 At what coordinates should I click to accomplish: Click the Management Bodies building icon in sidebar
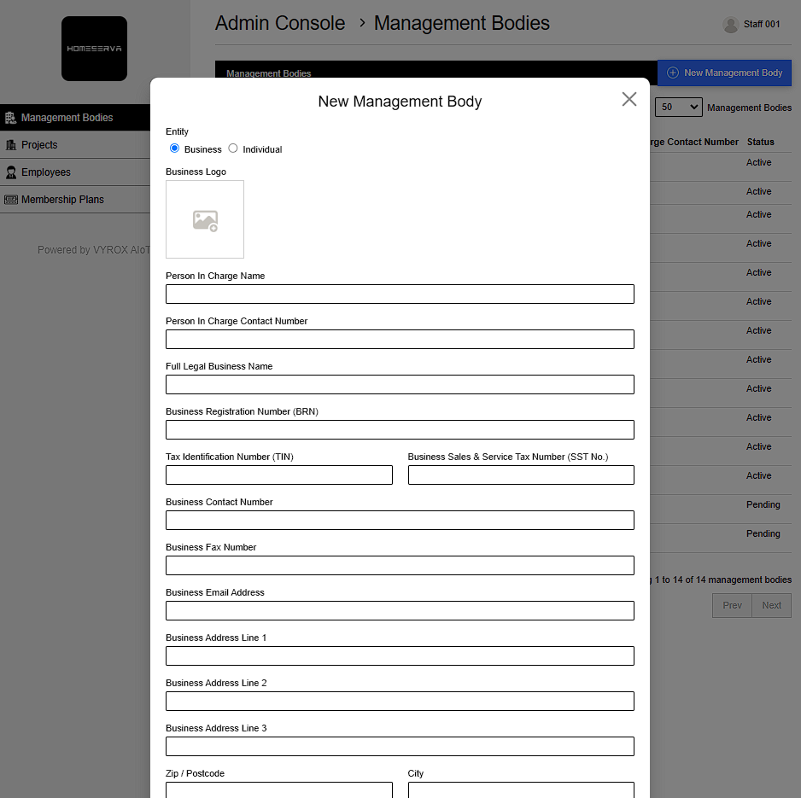pos(11,118)
